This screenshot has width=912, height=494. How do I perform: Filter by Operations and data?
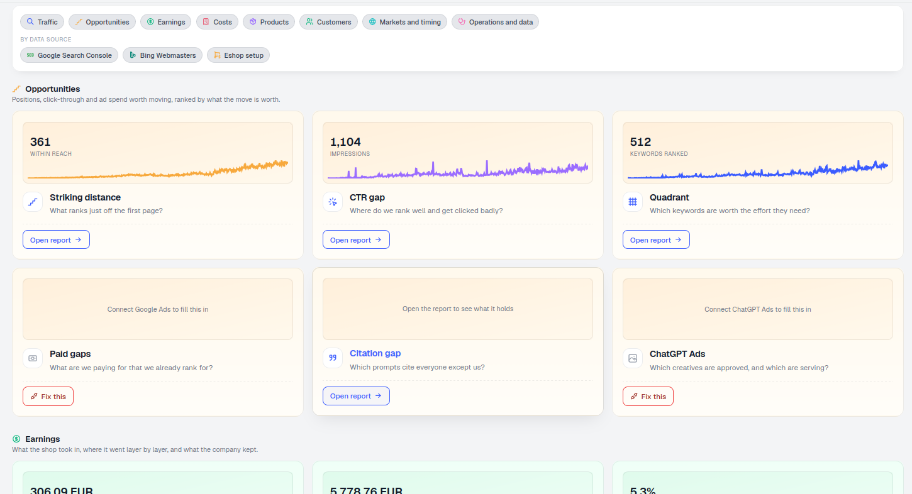(x=495, y=22)
